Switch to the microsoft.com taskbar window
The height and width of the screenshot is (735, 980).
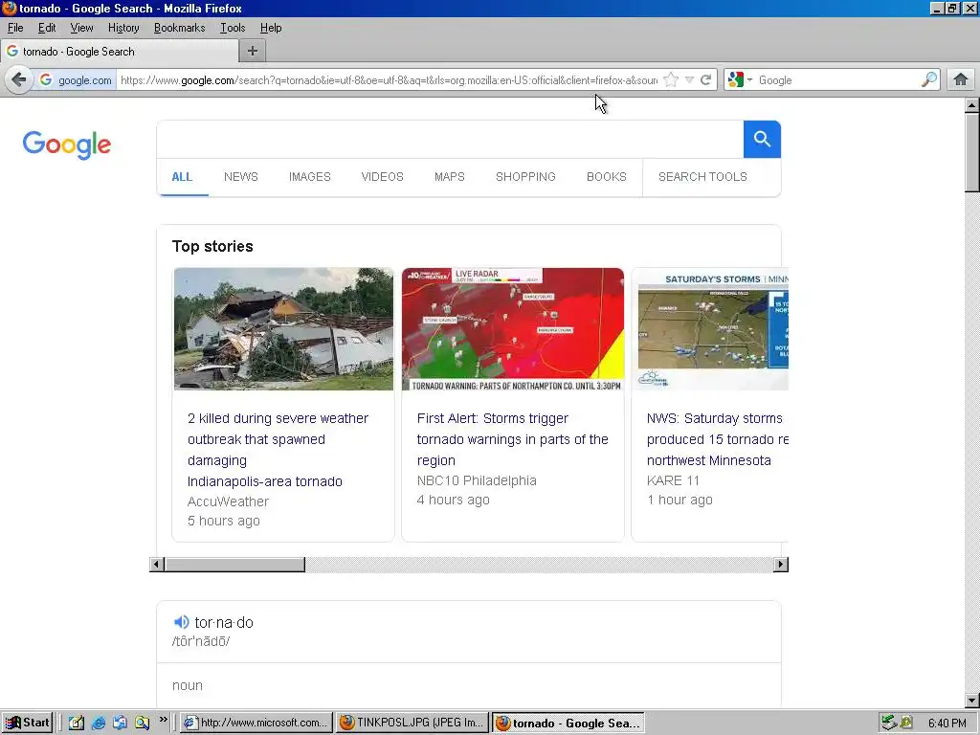pyautogui.click(x=256, y=723)
